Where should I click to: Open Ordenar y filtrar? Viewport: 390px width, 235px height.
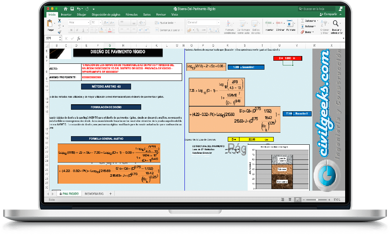[324, 27]
